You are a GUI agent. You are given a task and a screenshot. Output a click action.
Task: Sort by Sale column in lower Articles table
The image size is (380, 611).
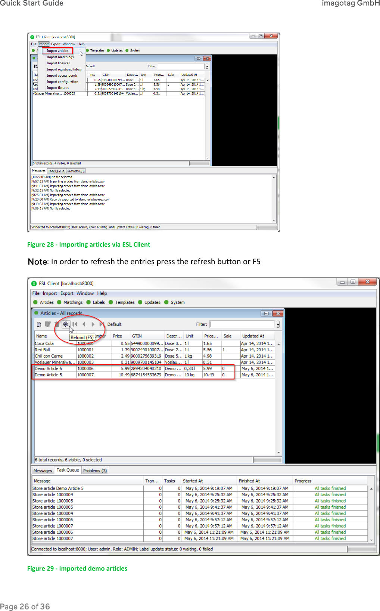(x=231, y=336)
